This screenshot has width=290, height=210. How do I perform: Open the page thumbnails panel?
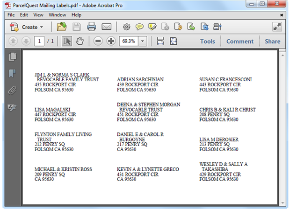(x=12, y=56)
